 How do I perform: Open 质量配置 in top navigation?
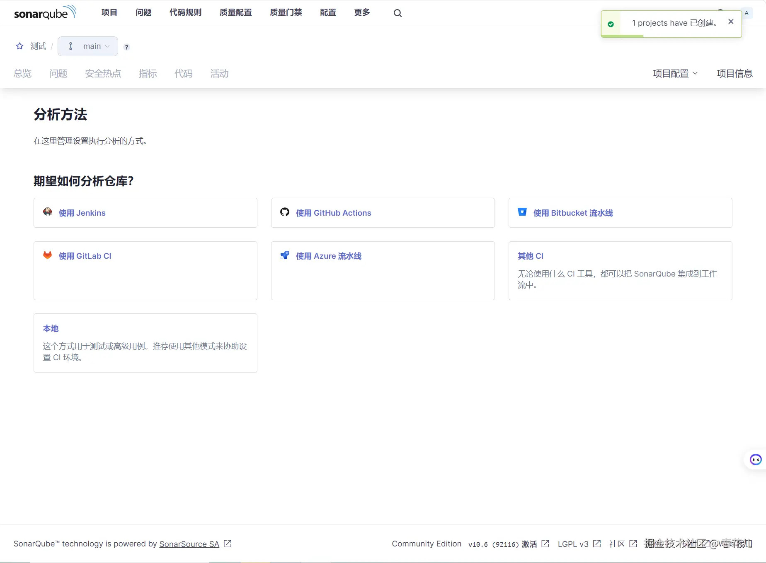click(236, 12)
